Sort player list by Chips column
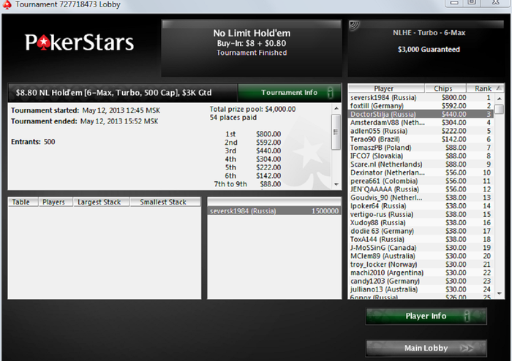 point(445,88)
